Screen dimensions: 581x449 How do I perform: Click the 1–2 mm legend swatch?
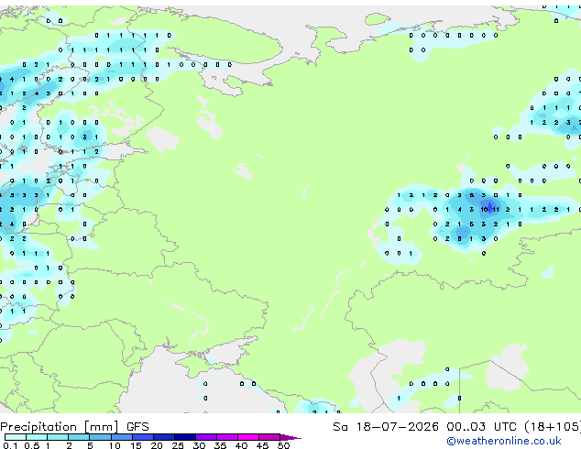(58, 437)
